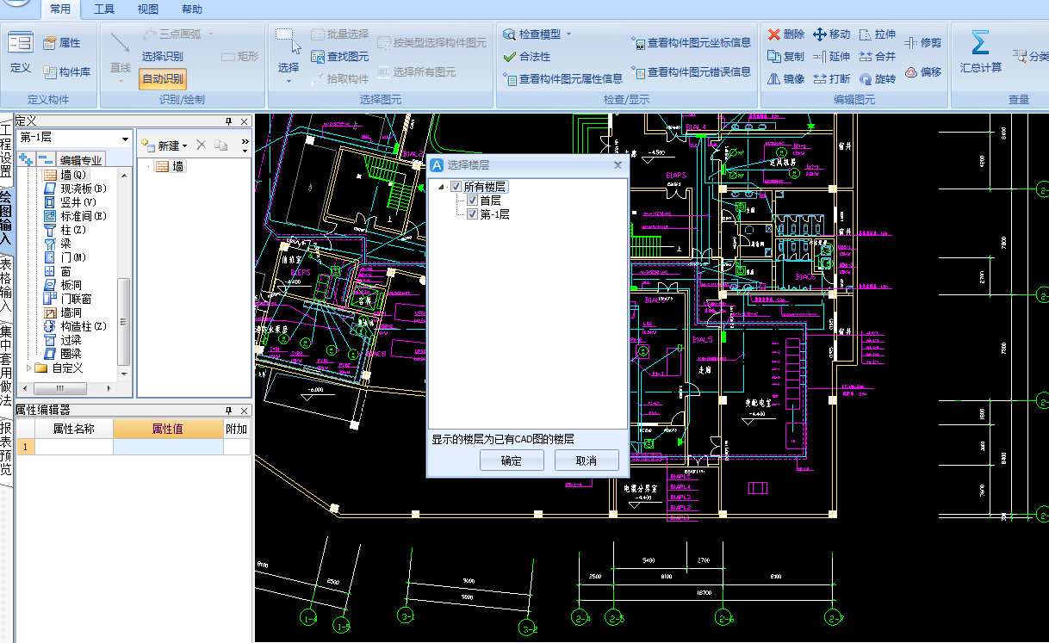Select the 拉伸 stretch tool
The image size is (1049, 643).
(878, 34)
